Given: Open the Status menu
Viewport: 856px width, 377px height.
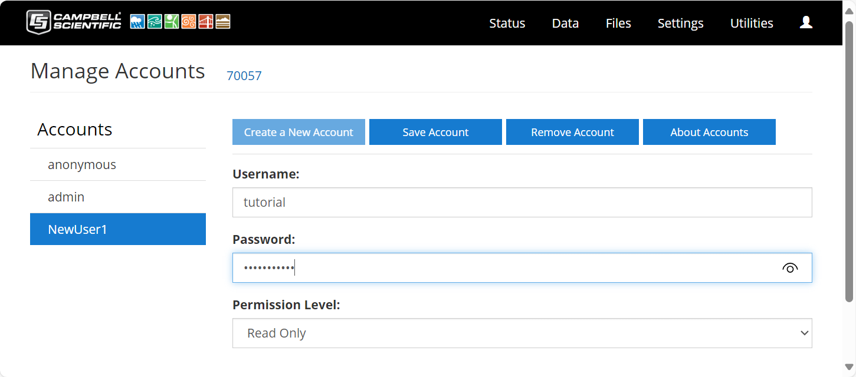Looking at the screenshot, I should pyautogui.click(x=507, y=24).
